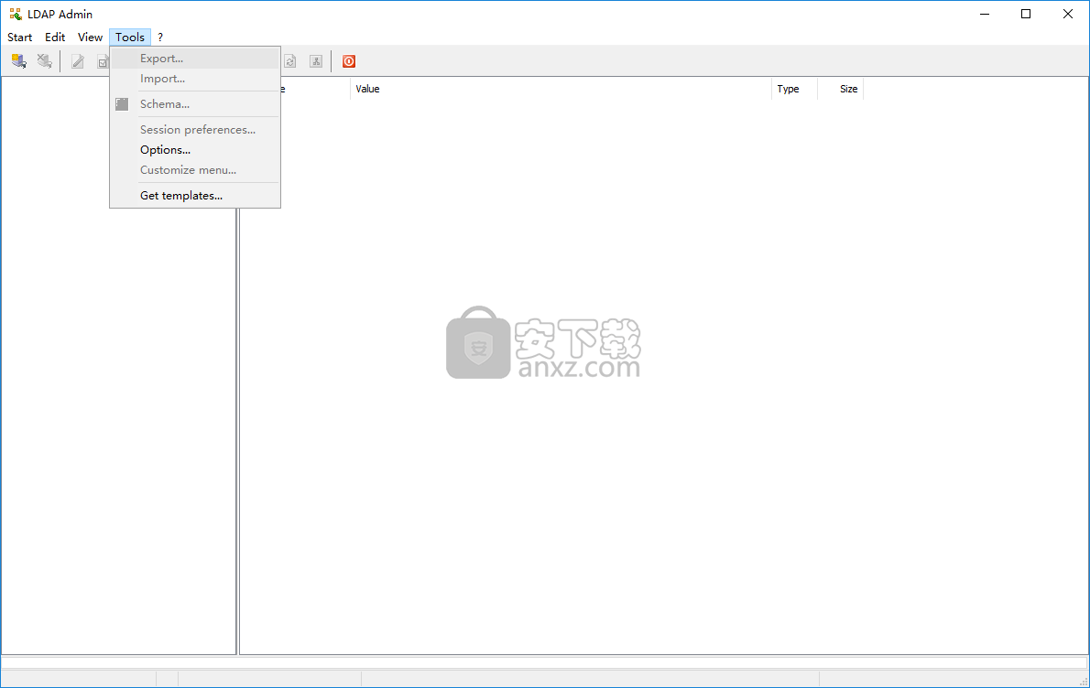Choose Get templates... in Tools menu

click(195, 196)
